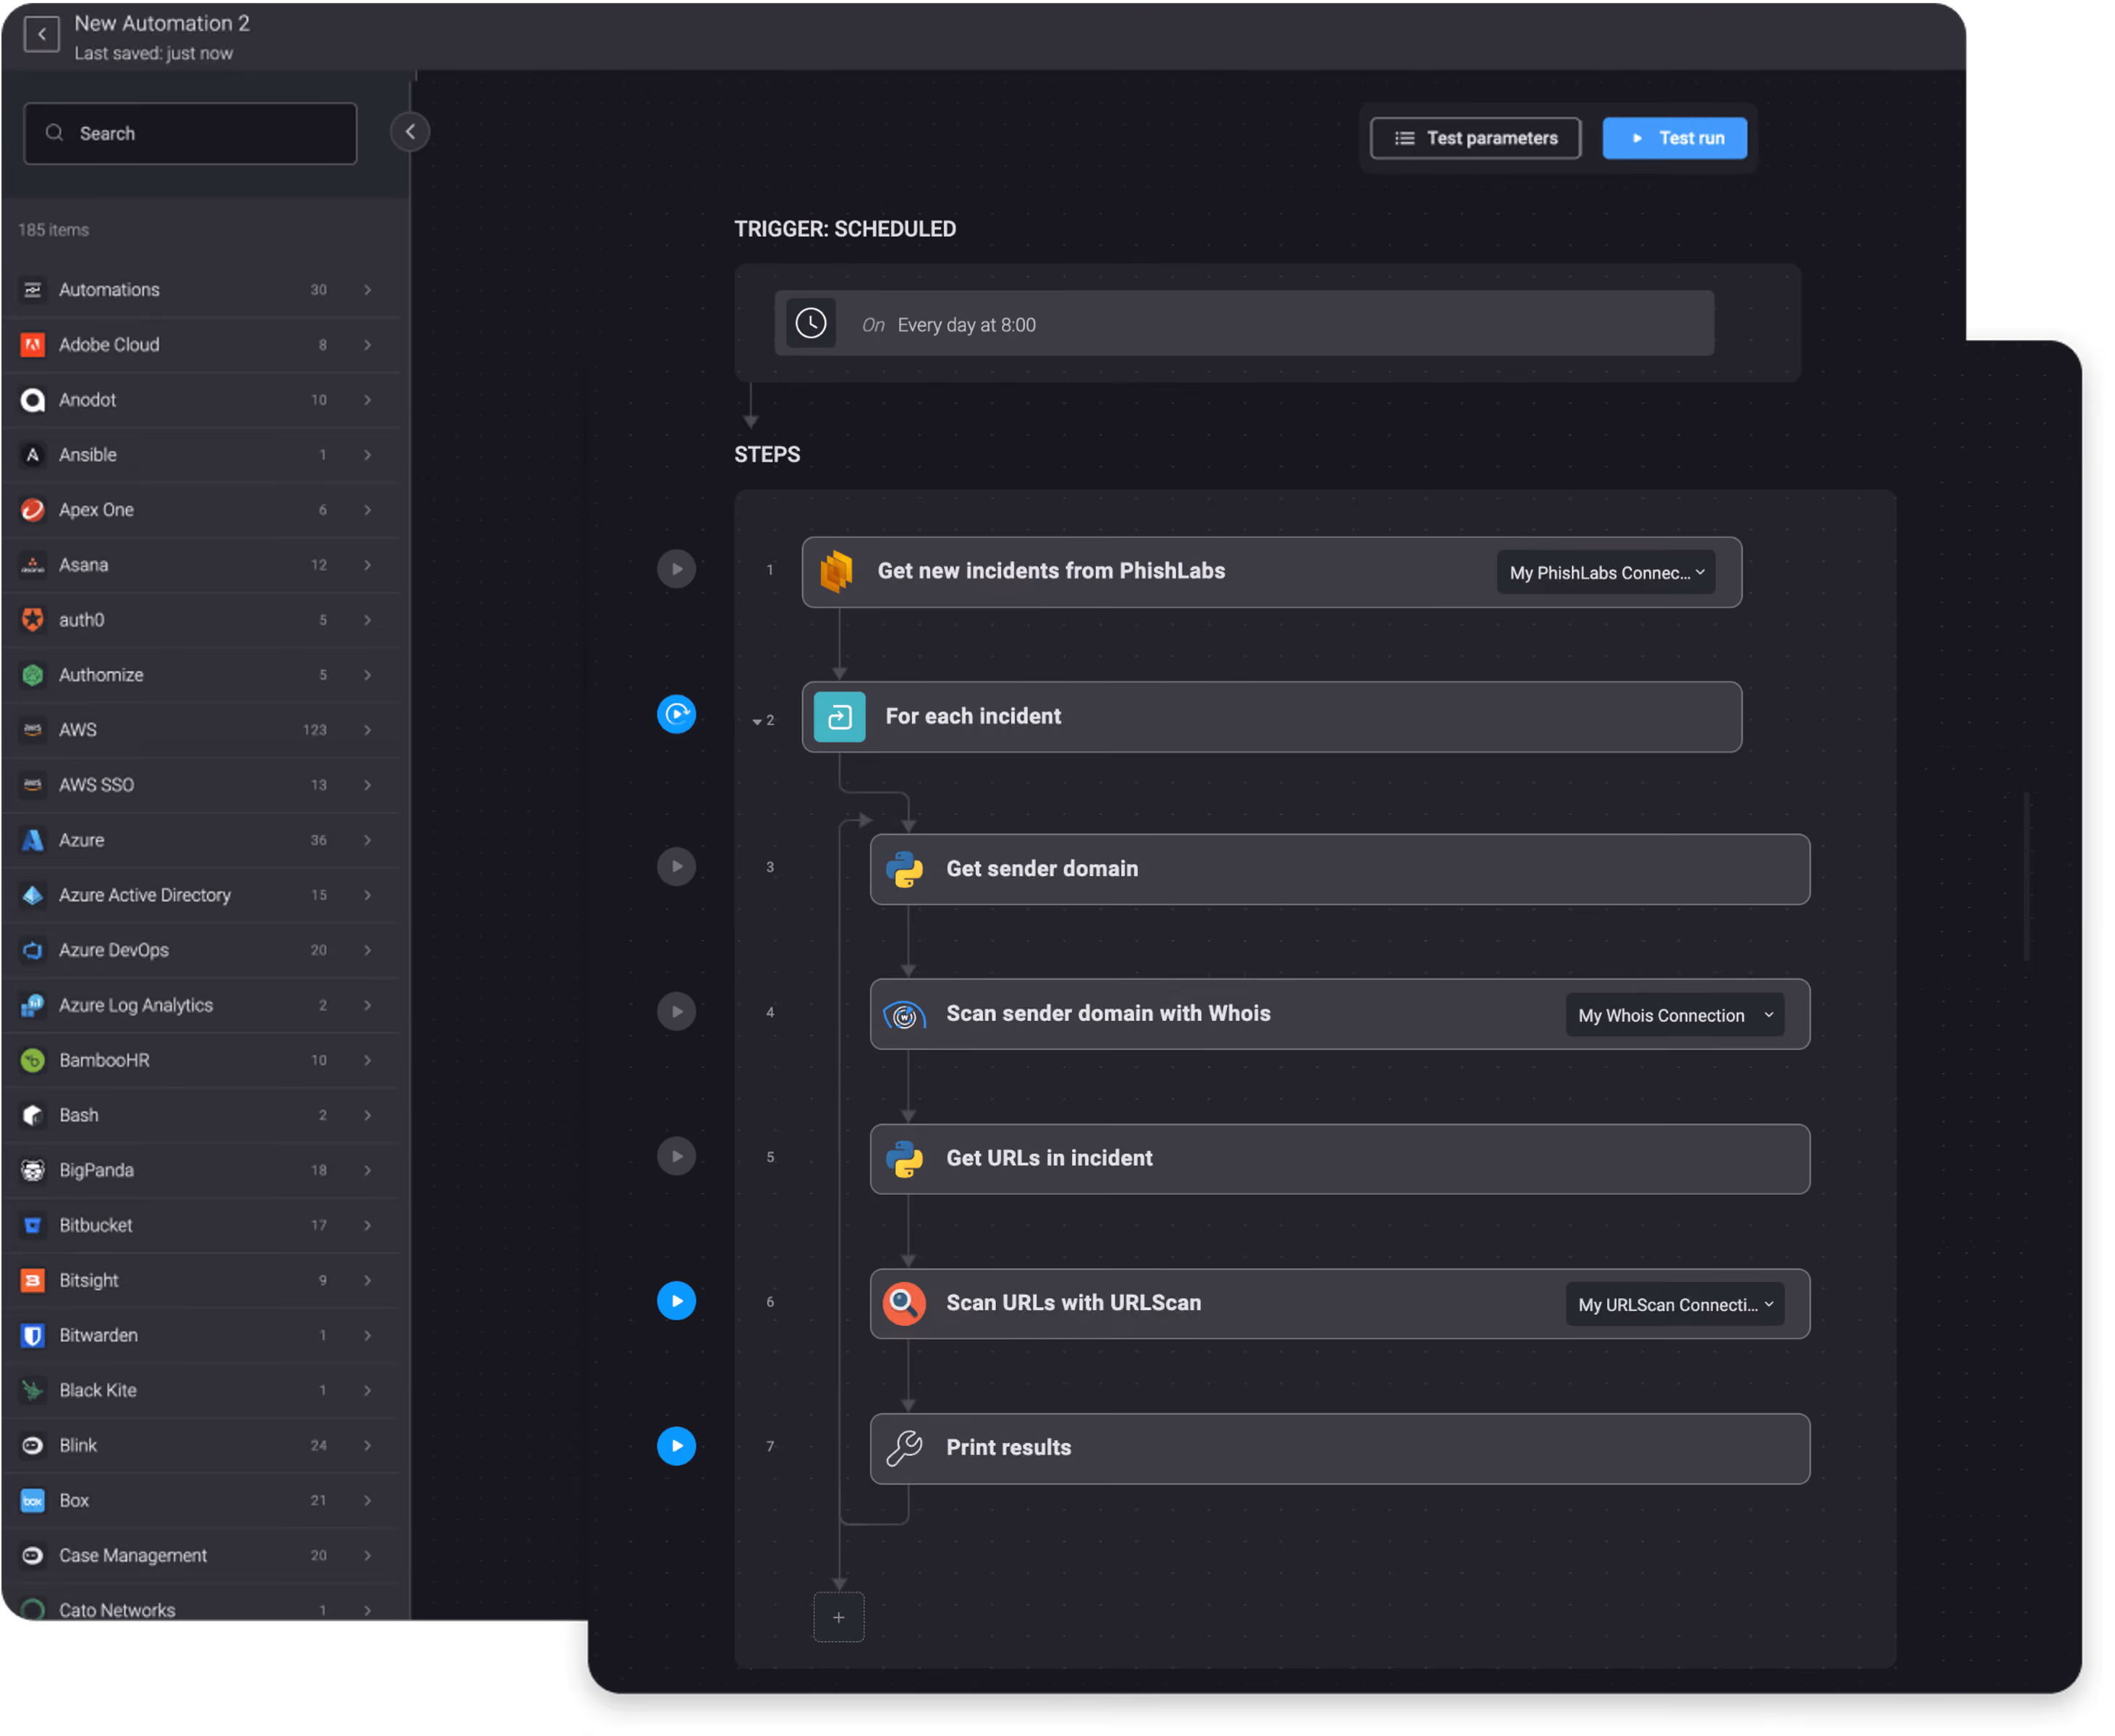Click the Python icon on Get URLs in incident
This screenshot has height=1736, width=2115.
click(x=904, y=1159)
